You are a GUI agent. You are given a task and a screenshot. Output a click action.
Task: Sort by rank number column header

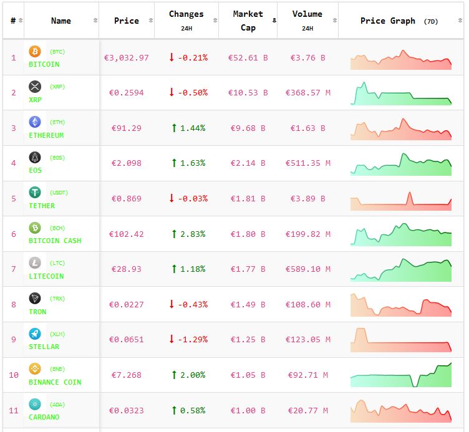pyautogui.click(x=14, y=21)
